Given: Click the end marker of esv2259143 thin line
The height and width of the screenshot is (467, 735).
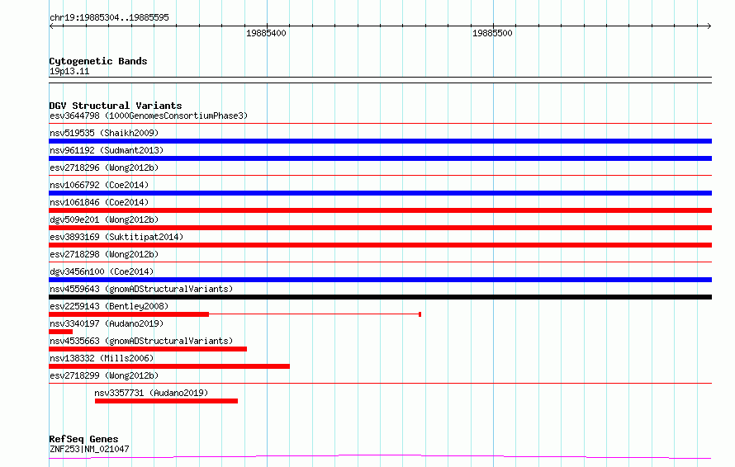Looking at the screenshot, I should coord(420,314).
